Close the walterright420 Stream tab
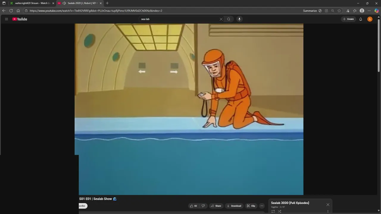381x214 pixels. 53,3
